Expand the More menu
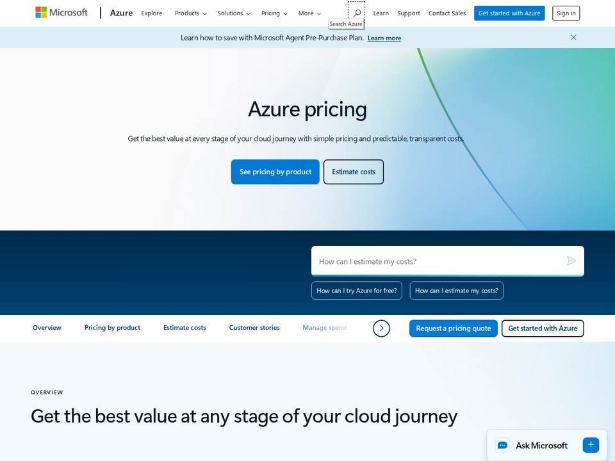Image resolution: width=615 pixels, height=461 pixels. [309, 13]
